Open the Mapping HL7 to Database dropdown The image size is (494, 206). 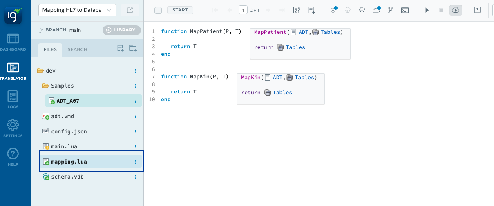point(77,10)
